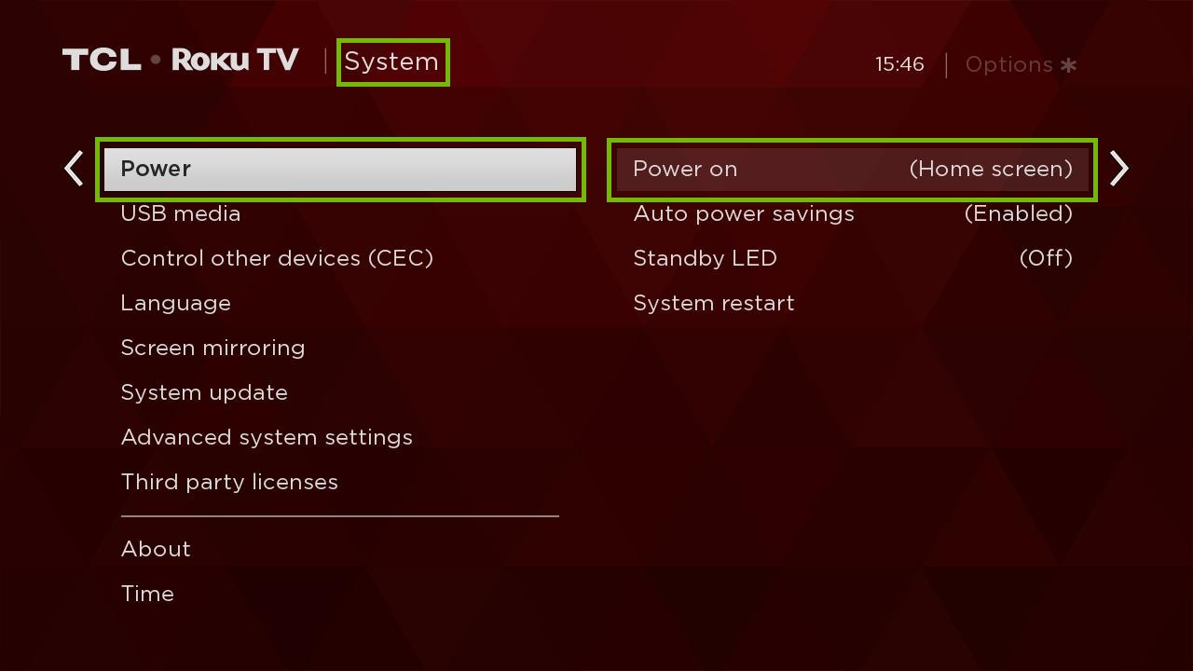Click the Options asterisk icon
Screen dimensions: 1193x671
tap(1068, 65)
